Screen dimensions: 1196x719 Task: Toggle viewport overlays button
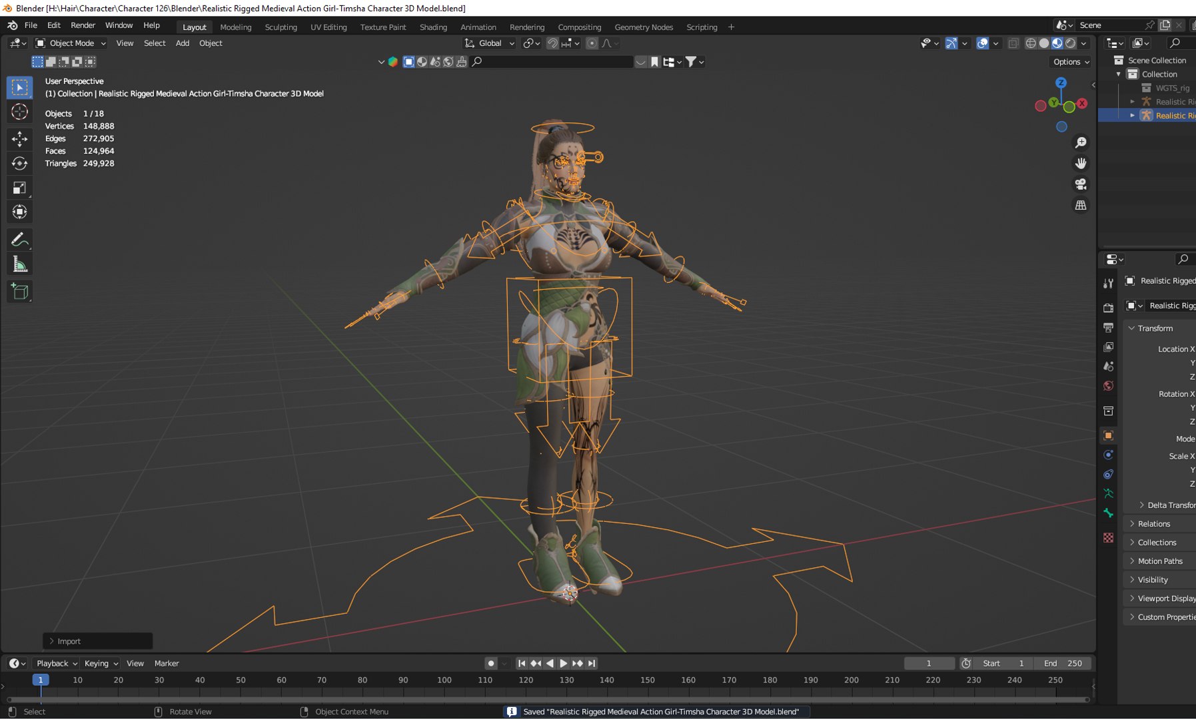[x=982, y=43]
